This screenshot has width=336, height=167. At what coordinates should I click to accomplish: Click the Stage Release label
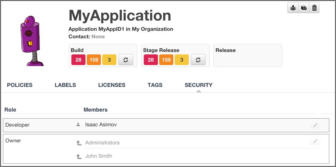pyautogui.click(x=161, y=50)
